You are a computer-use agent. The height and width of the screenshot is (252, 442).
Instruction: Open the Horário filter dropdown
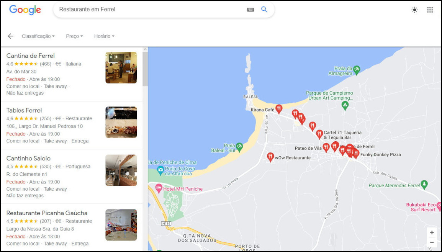coord(104,36)
